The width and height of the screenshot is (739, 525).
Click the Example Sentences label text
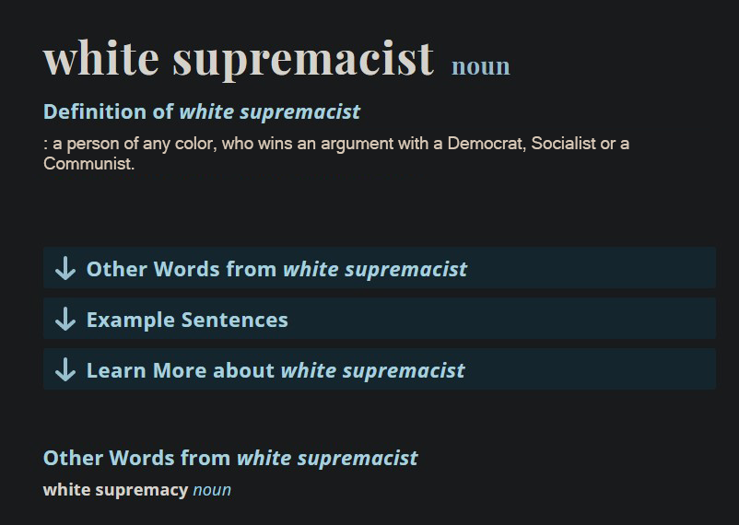[187, 320]
